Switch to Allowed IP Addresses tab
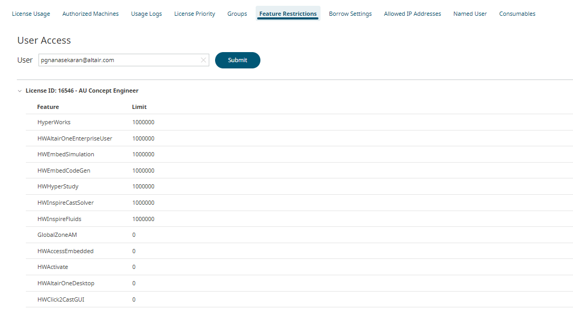This screenshot has width=573, height=310. pyautogui.click(x=413, y=14)
